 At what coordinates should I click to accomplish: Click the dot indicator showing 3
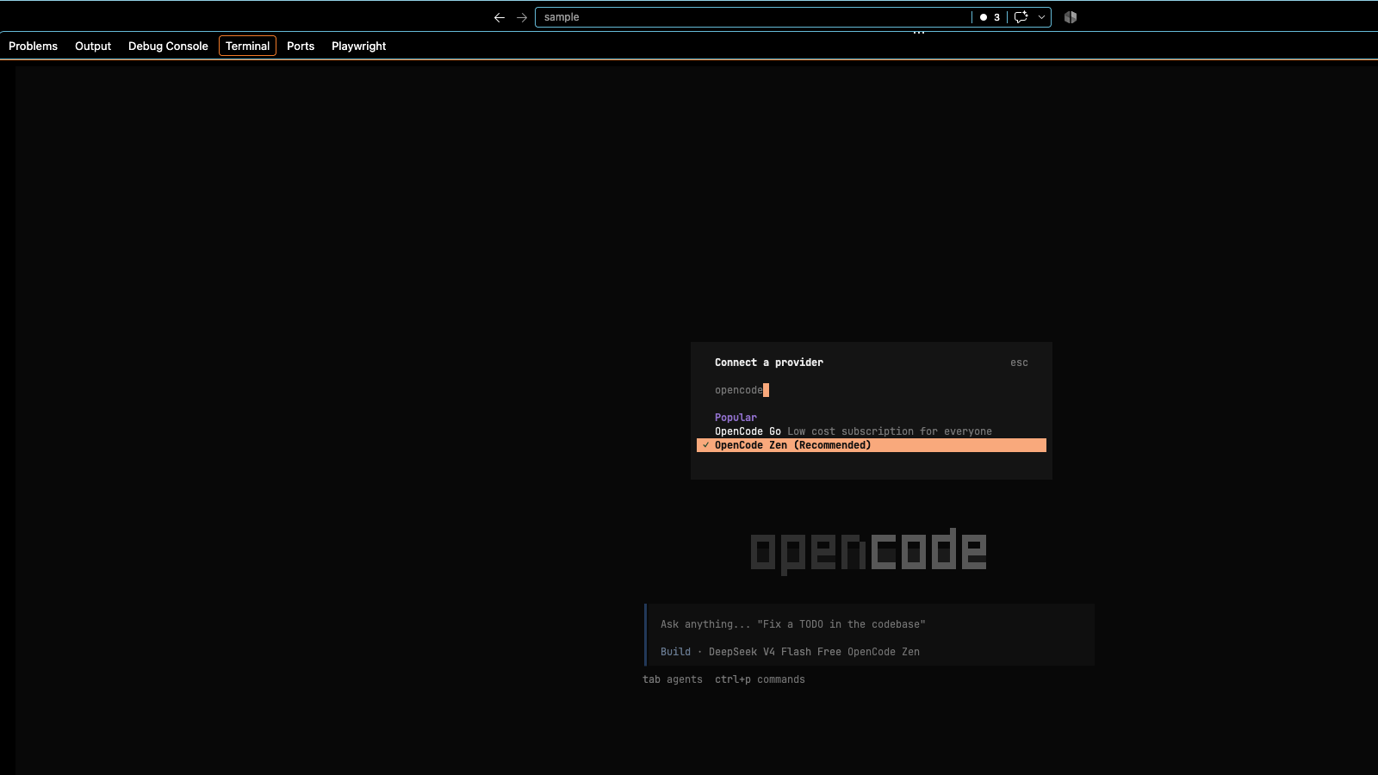(990, 17)
